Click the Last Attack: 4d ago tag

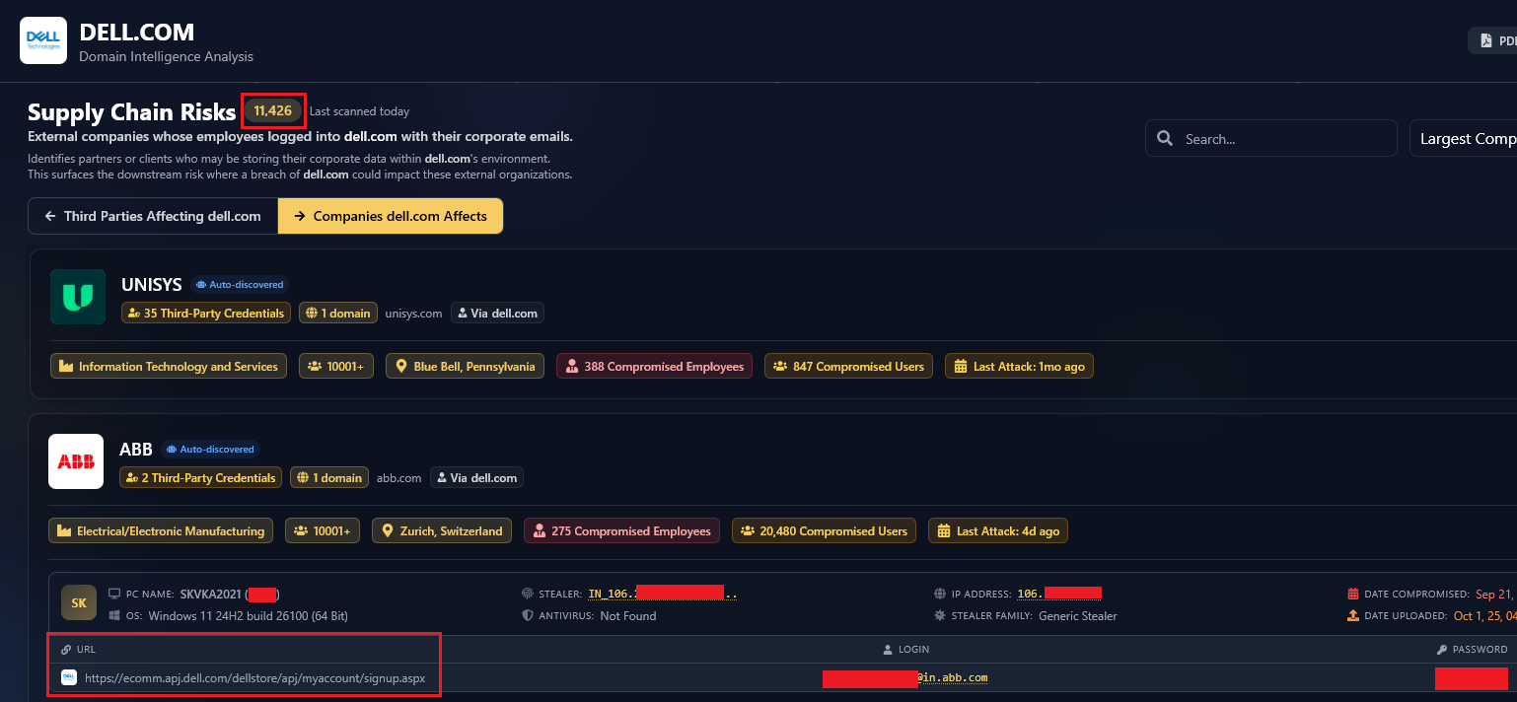(997, 531)
